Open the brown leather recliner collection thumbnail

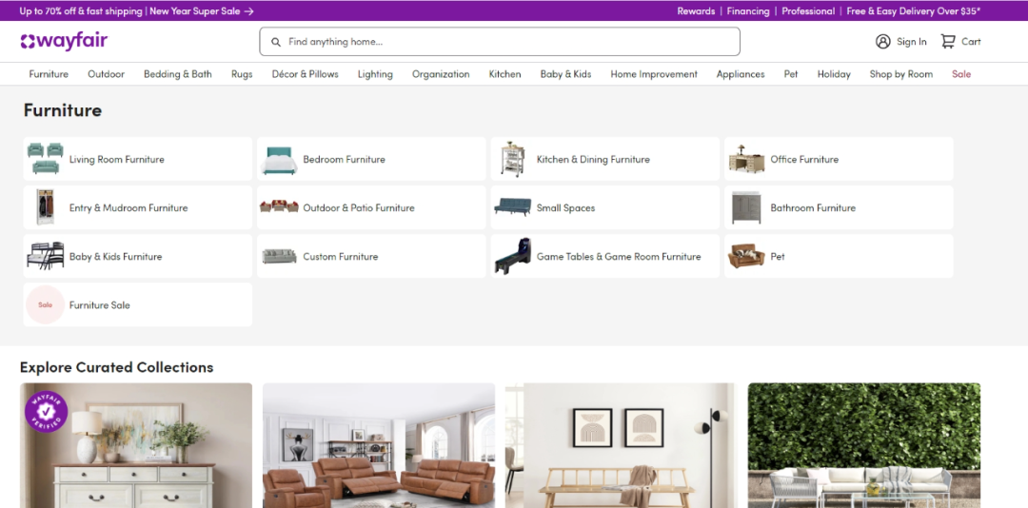379,446
